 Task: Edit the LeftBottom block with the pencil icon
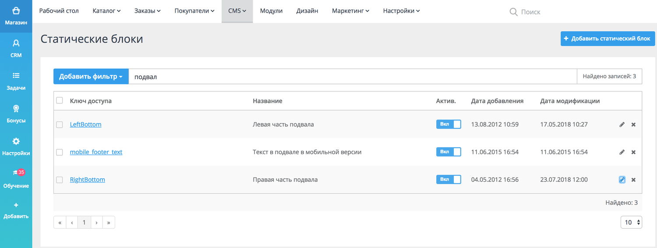tap(622, 125)
